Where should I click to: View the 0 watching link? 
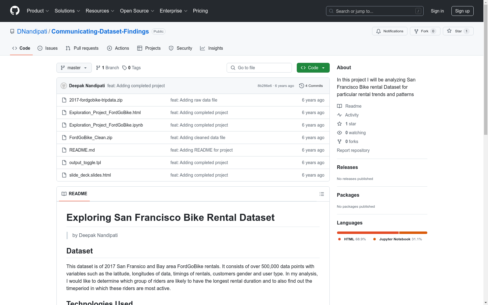click(x=351, y=133)
